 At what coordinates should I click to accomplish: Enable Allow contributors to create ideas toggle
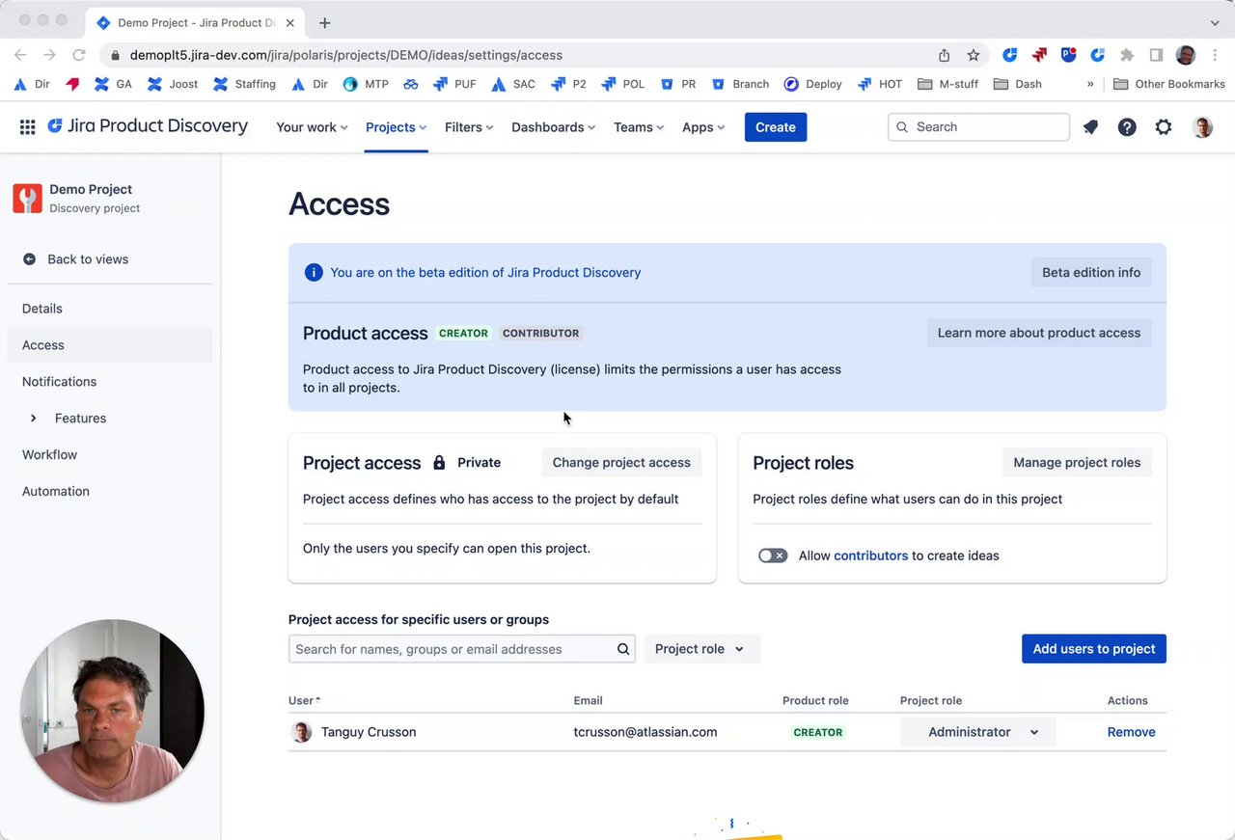tap(773, 555)
